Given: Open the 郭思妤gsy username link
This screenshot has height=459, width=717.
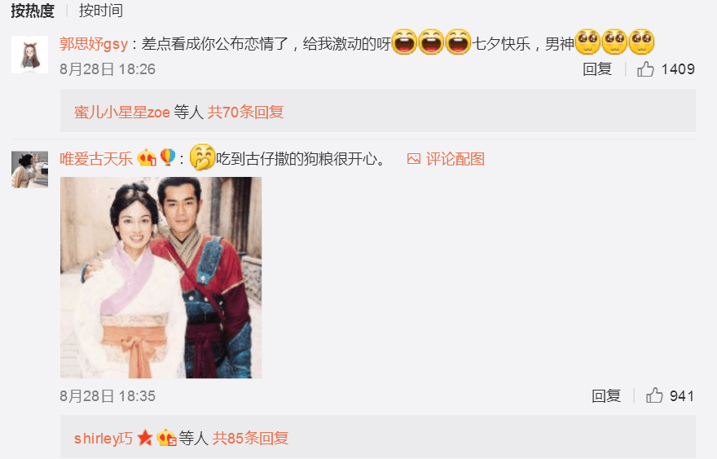Looking at the screenshot, I should [94, 44].
